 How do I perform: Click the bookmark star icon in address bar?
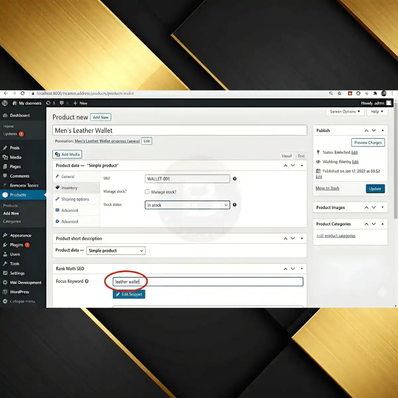click(339, 94)
